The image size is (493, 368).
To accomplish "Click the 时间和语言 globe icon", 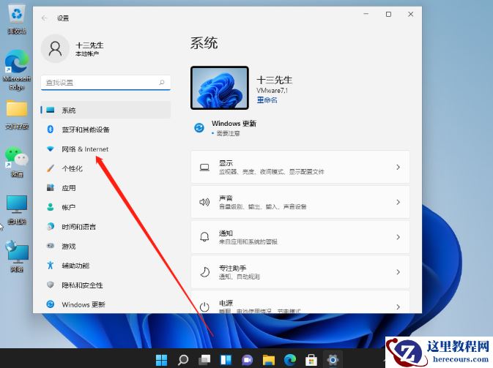I will (x=51, y=226).
